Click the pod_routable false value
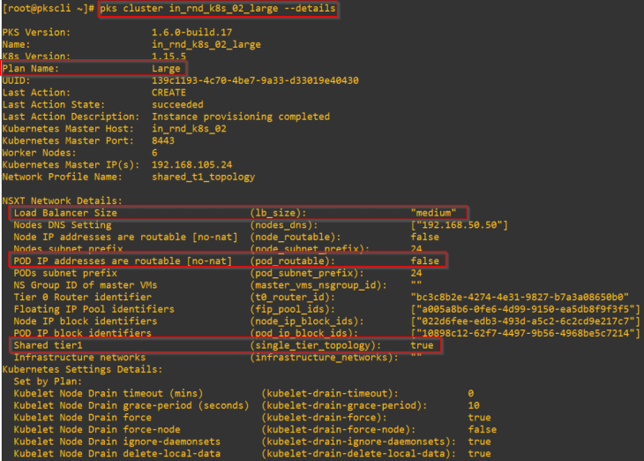The image size is (644, 461). [424, 261]
